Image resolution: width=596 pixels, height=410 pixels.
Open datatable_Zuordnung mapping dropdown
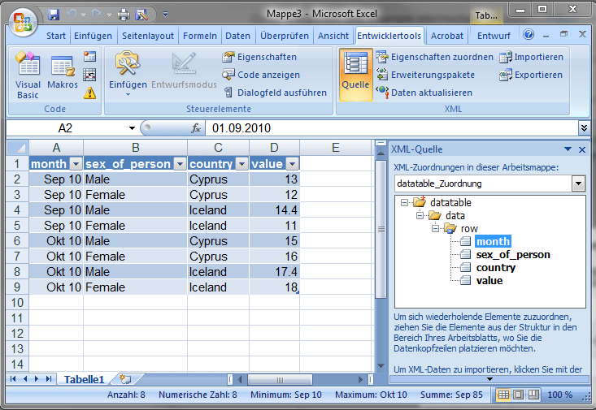[x=578, y=183]
